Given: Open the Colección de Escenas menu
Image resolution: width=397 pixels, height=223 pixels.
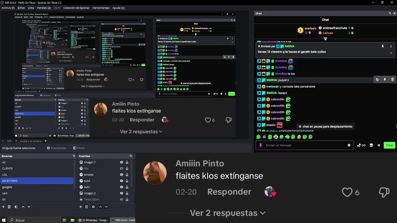Looking at the screenshot, I should pos(76,8).
